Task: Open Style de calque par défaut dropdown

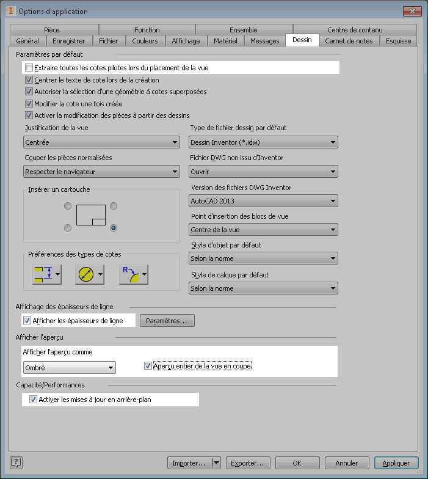Action: click(x=263, y=288)
